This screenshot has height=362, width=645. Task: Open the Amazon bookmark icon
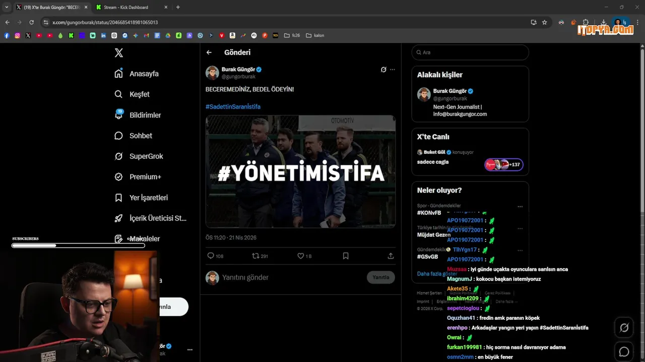click(x=232, y=36)
